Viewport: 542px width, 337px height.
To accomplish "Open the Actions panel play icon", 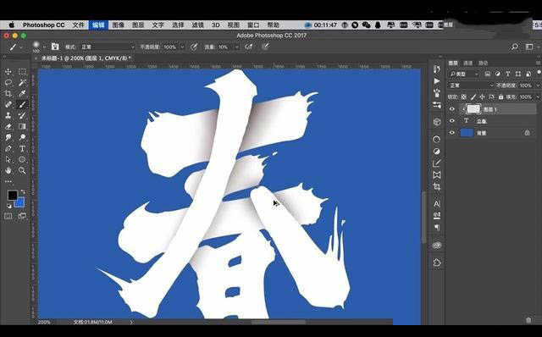I will coord(437,81).
